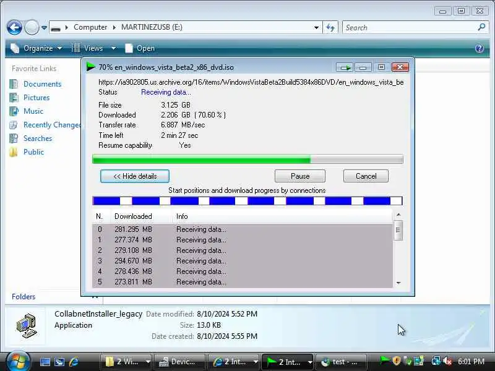Viewport: 495px width, 371px height.
Task: Click the Views toolbar button
Action: (87, 48)
